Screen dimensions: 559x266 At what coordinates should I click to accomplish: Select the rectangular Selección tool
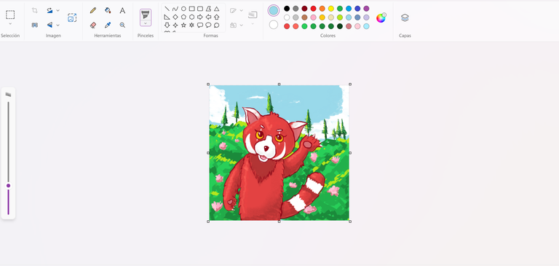(10, 15)
